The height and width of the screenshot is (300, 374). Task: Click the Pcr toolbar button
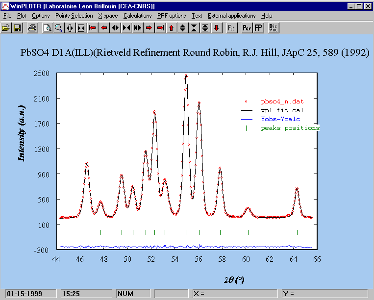(x=247, y=27)
